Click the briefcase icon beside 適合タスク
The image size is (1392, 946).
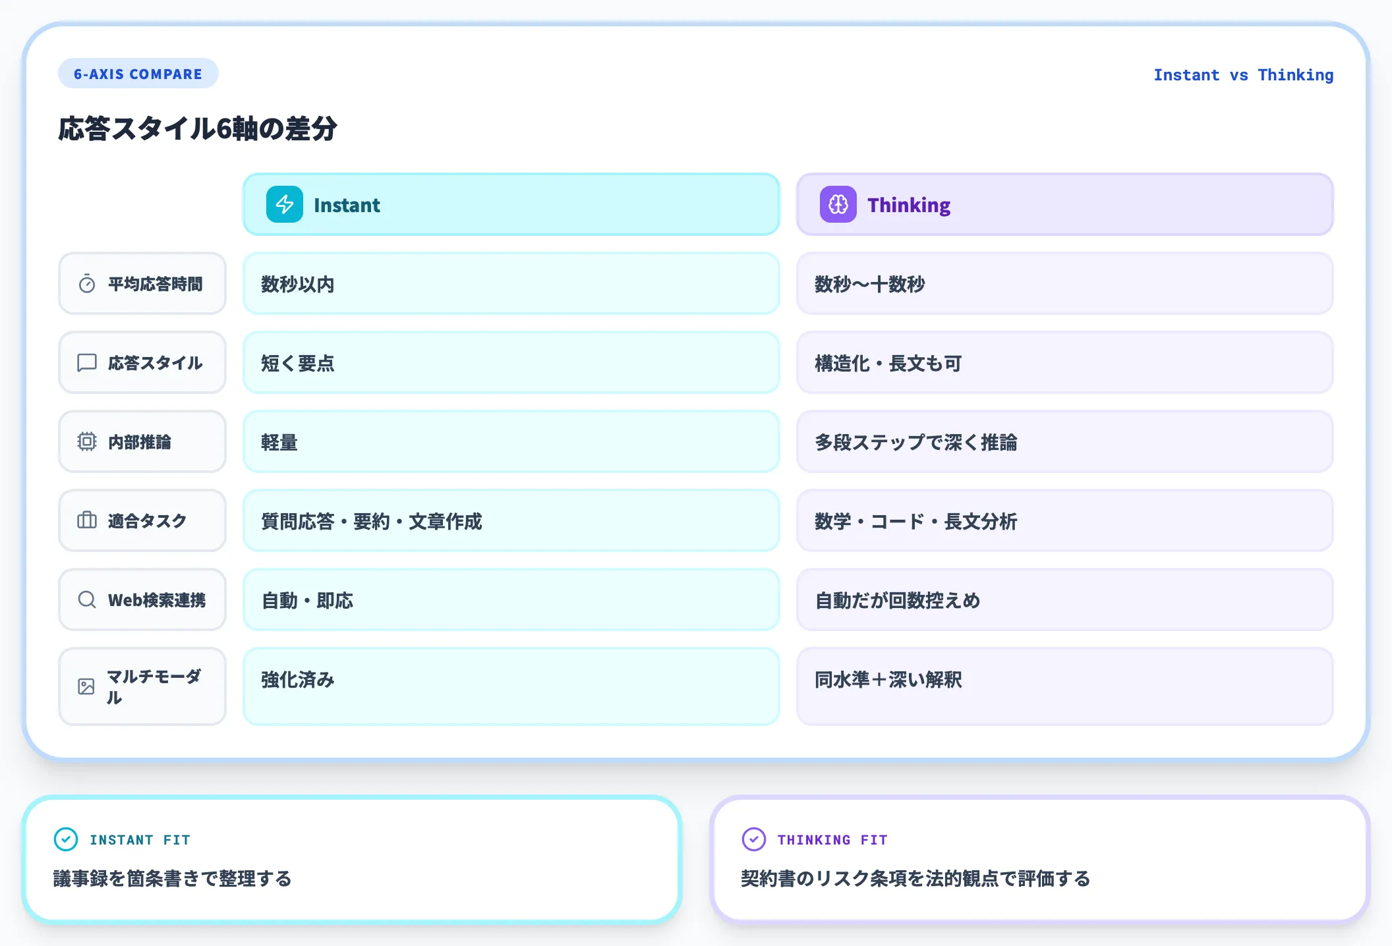click(87, 520)
